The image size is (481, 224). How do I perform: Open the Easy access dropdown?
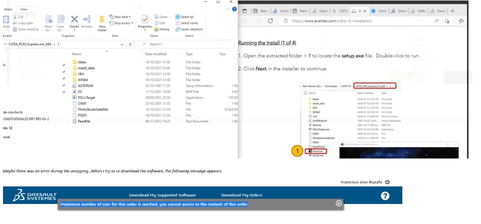coord(121,23)
